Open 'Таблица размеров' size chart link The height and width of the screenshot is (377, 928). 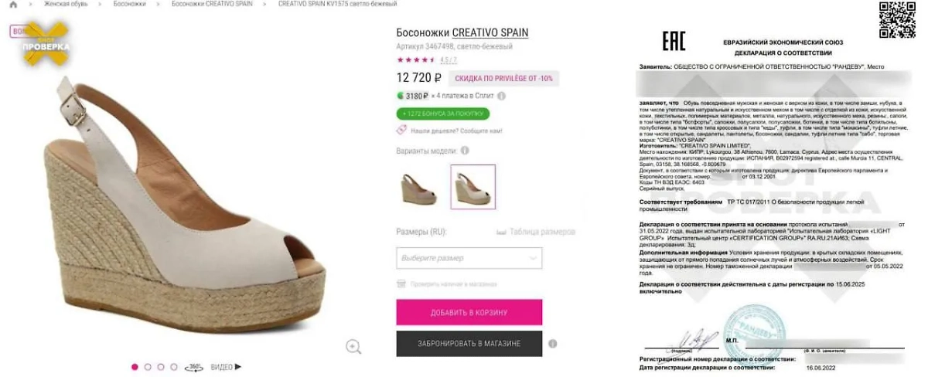541,232
